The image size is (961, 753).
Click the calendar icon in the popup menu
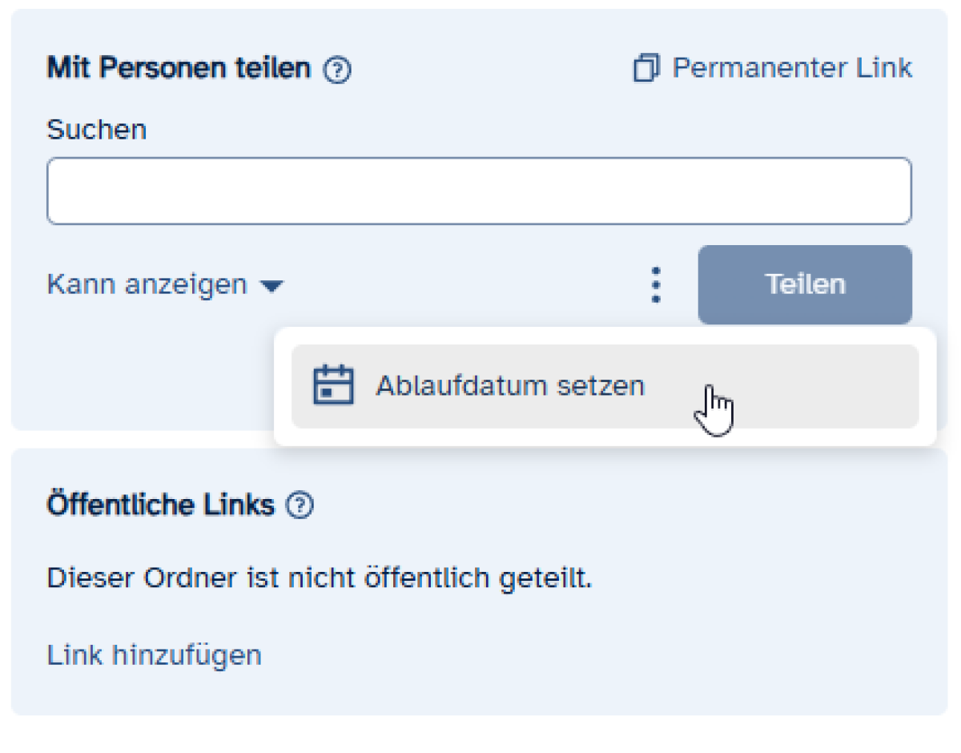332,385
